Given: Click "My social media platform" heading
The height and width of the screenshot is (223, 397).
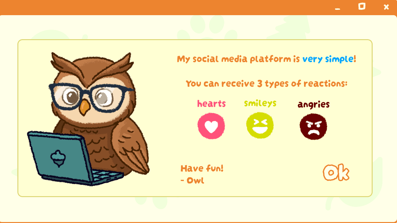Looking at the screenshot, I should click(x=234, y=59).
